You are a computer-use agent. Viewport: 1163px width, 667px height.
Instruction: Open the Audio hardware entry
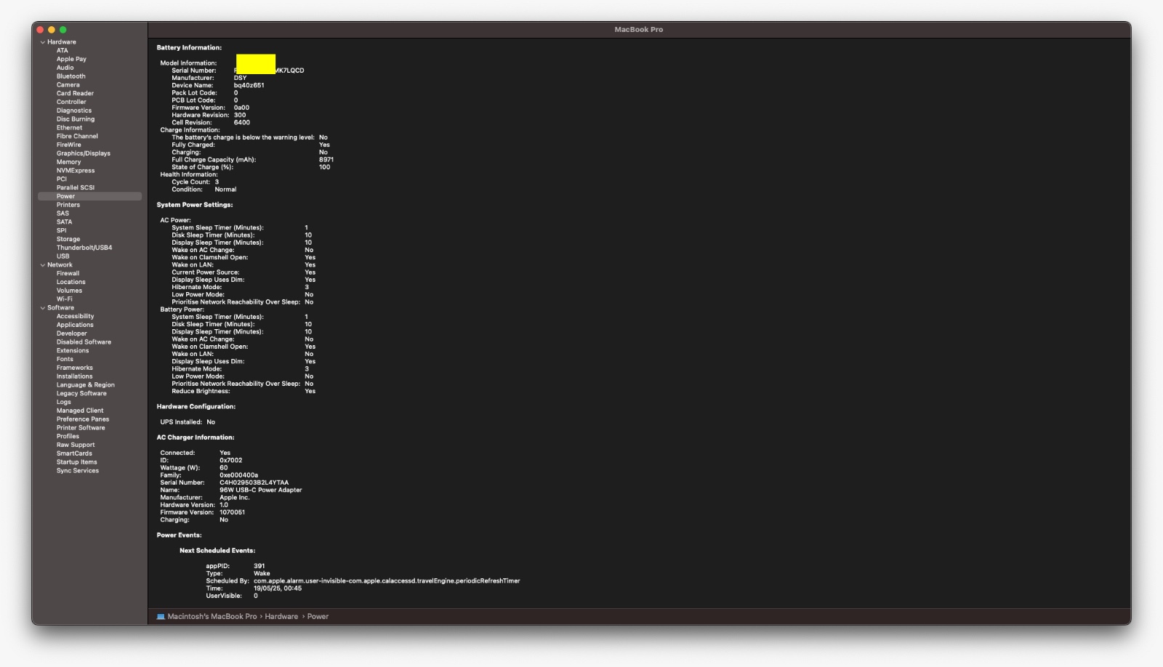[x=65, y=68]
